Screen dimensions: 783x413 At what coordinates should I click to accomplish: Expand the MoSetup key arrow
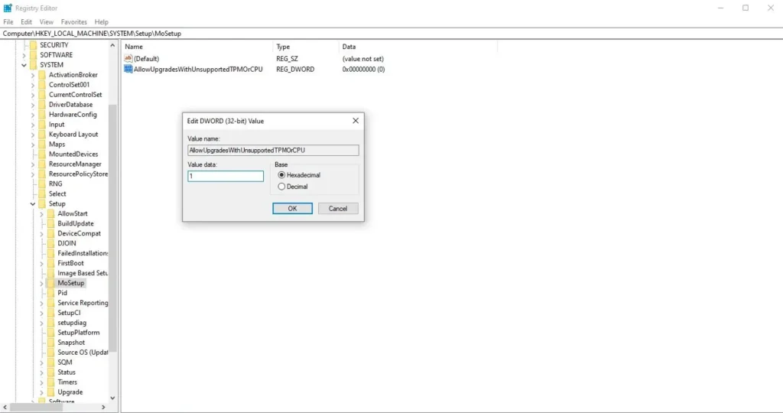(x=42, y=283)
